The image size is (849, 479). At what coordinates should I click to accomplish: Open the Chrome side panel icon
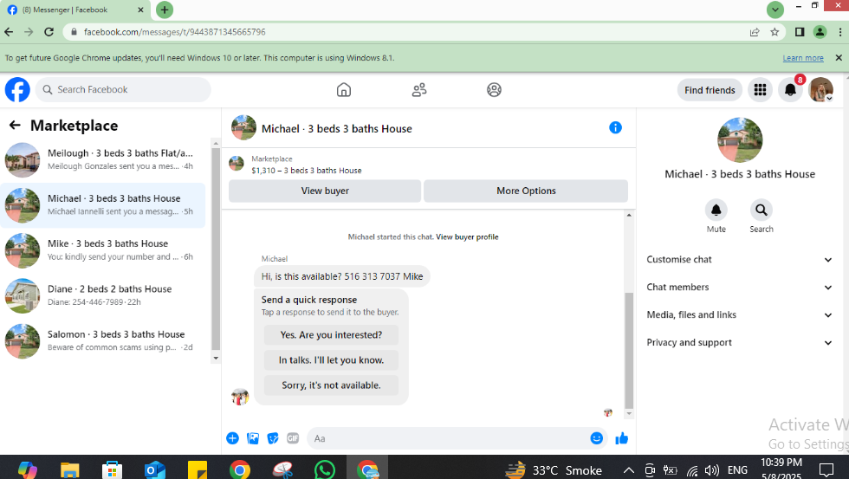[799, 32]
